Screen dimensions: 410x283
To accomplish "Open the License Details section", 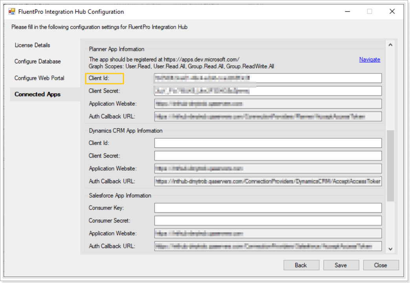I will click(32, 45).
